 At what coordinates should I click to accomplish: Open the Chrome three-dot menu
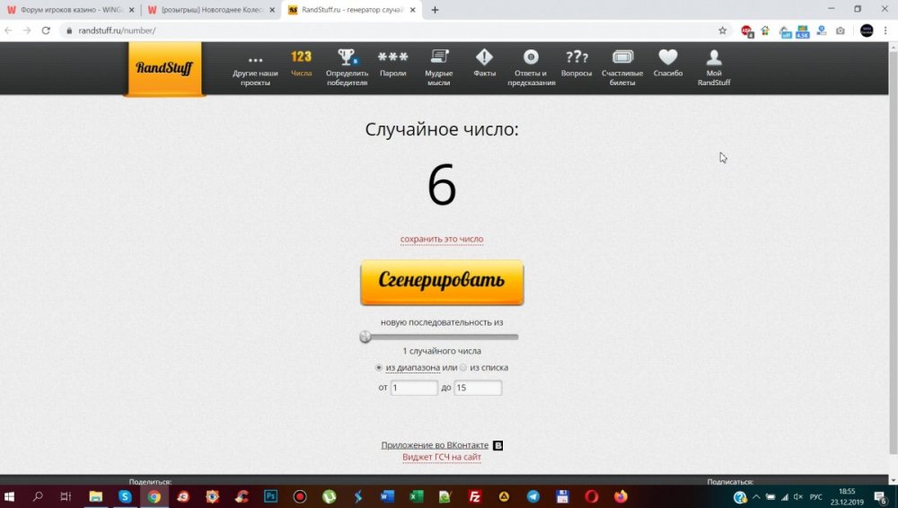[x=885, y=31]
